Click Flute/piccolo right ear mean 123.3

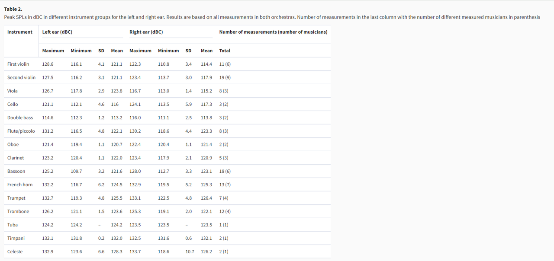[206, 131]
